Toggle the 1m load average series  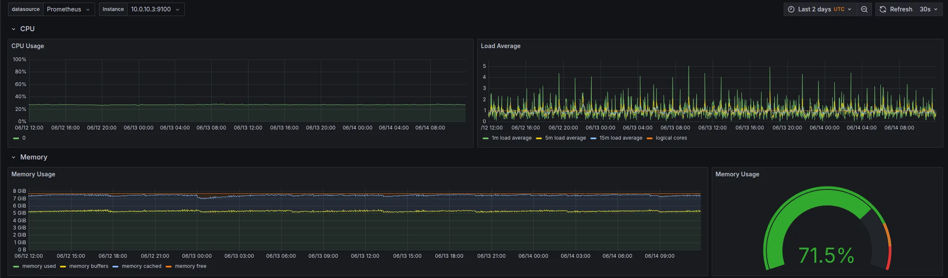pos(511,138)
